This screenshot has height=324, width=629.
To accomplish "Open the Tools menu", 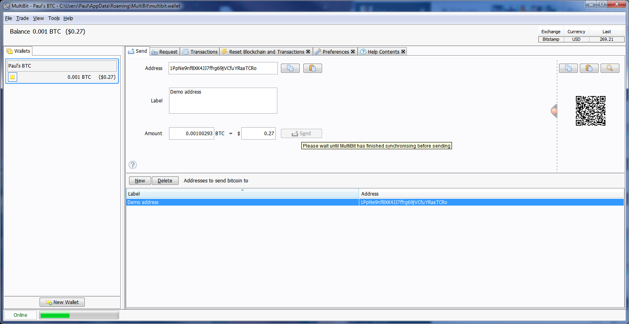I will click(54, 18).
